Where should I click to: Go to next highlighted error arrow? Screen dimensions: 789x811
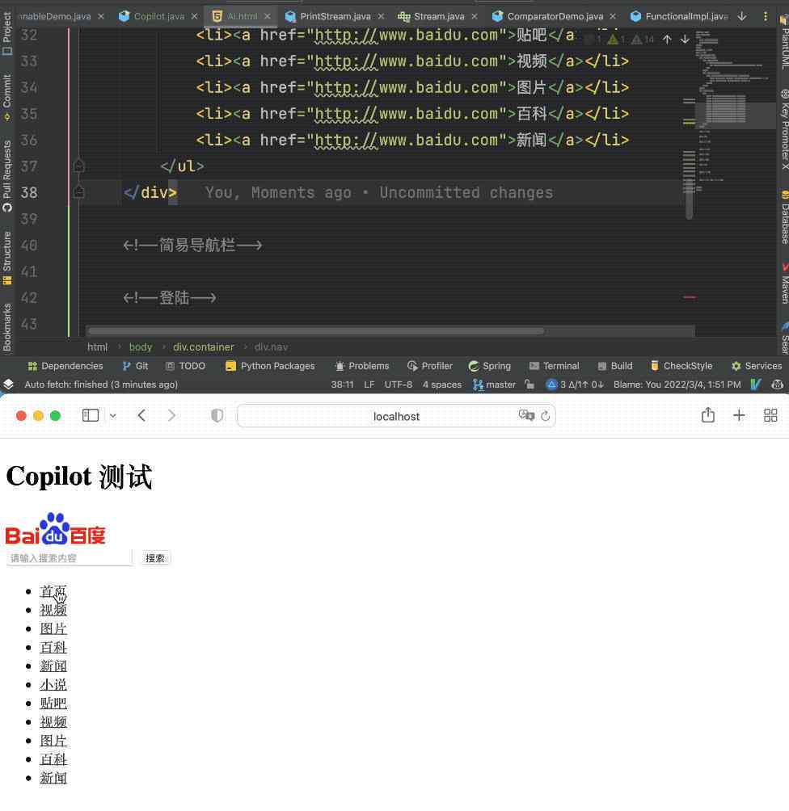coord(685,40)
